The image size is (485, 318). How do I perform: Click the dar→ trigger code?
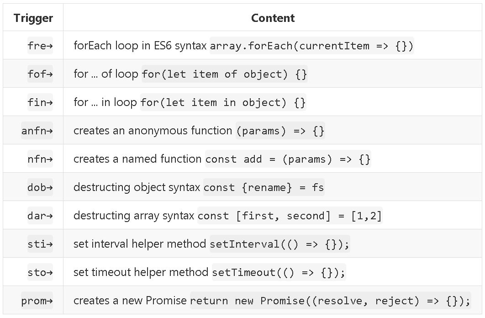40,216
